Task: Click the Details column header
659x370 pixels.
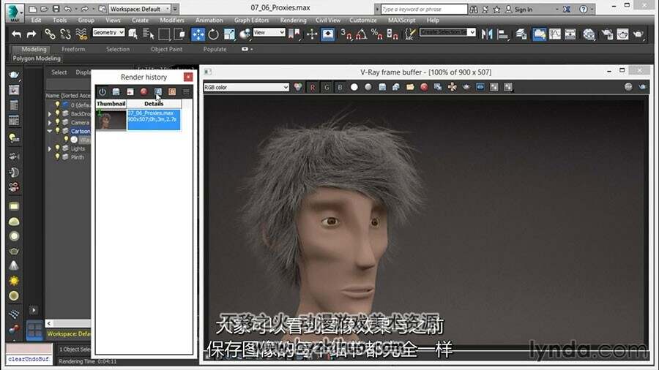Action: 154,104
